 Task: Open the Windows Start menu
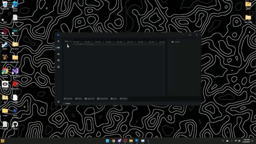108,141
